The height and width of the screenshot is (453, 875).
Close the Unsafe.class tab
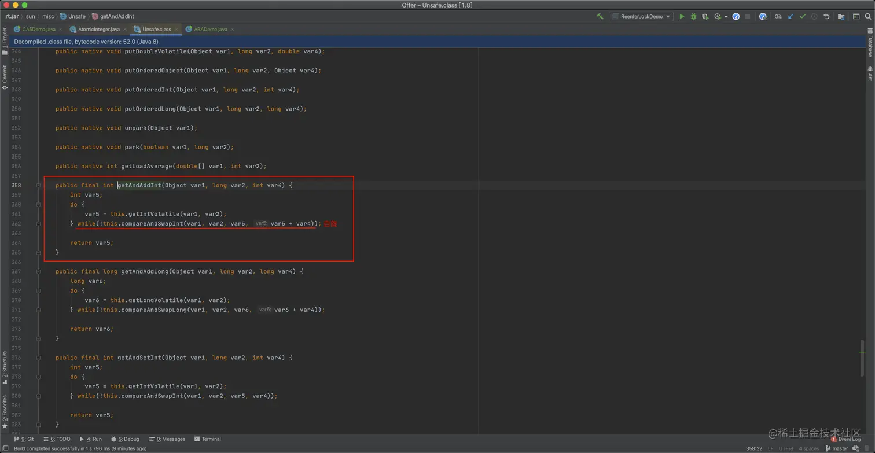point(177,29)
